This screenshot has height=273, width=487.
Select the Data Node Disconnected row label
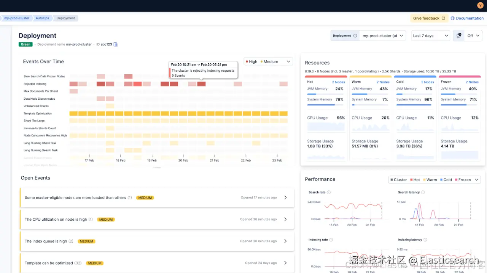click(x=39, y=99)
